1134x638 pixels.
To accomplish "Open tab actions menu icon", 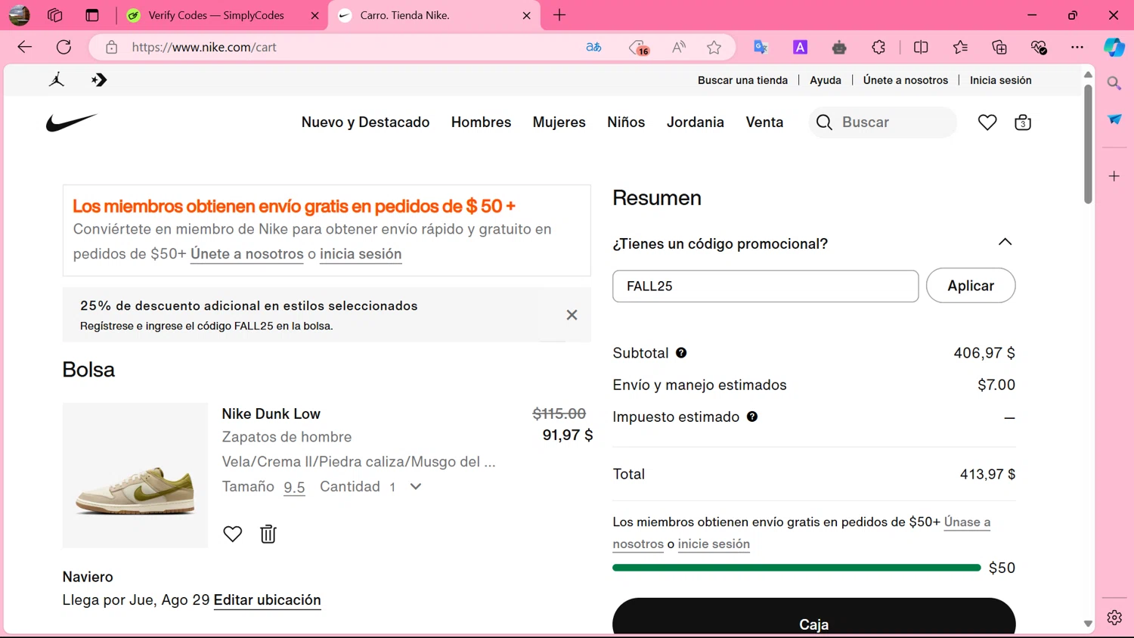I will [92, 15].
